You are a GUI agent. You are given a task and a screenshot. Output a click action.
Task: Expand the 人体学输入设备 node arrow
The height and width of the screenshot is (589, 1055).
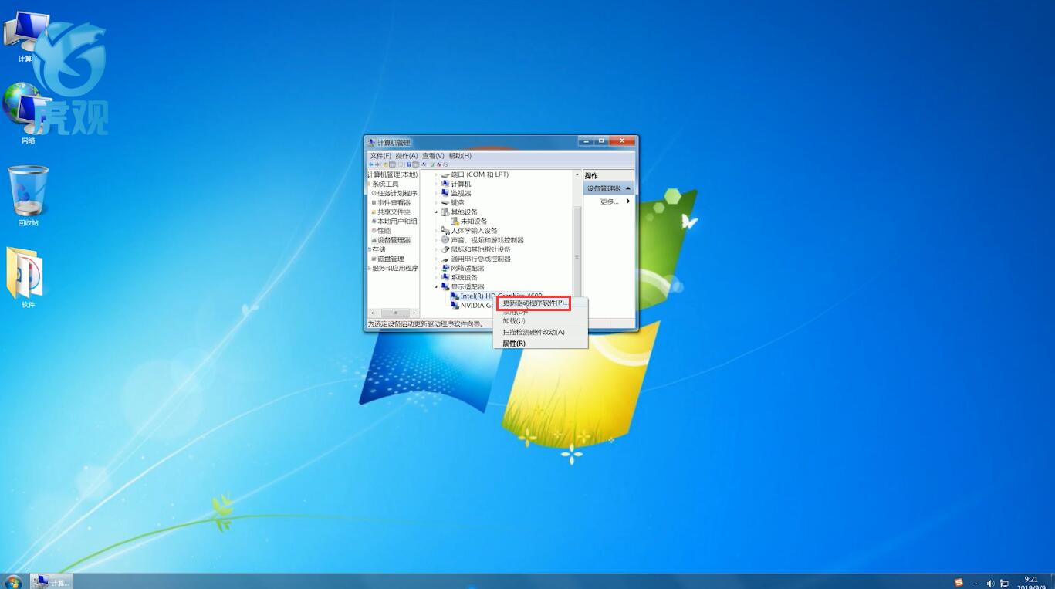(x=436, y=231)
